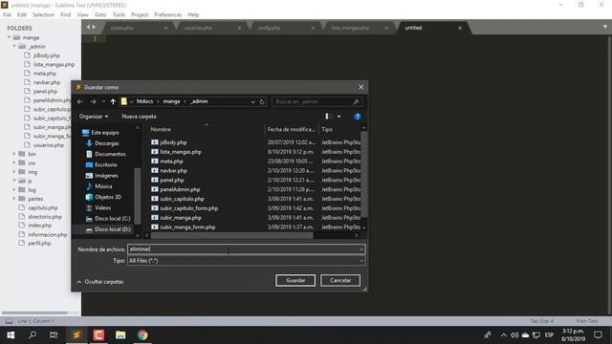612x344 pixels.
Task: Open Google Chrome from taskbar
Action: tap(142, 335)
